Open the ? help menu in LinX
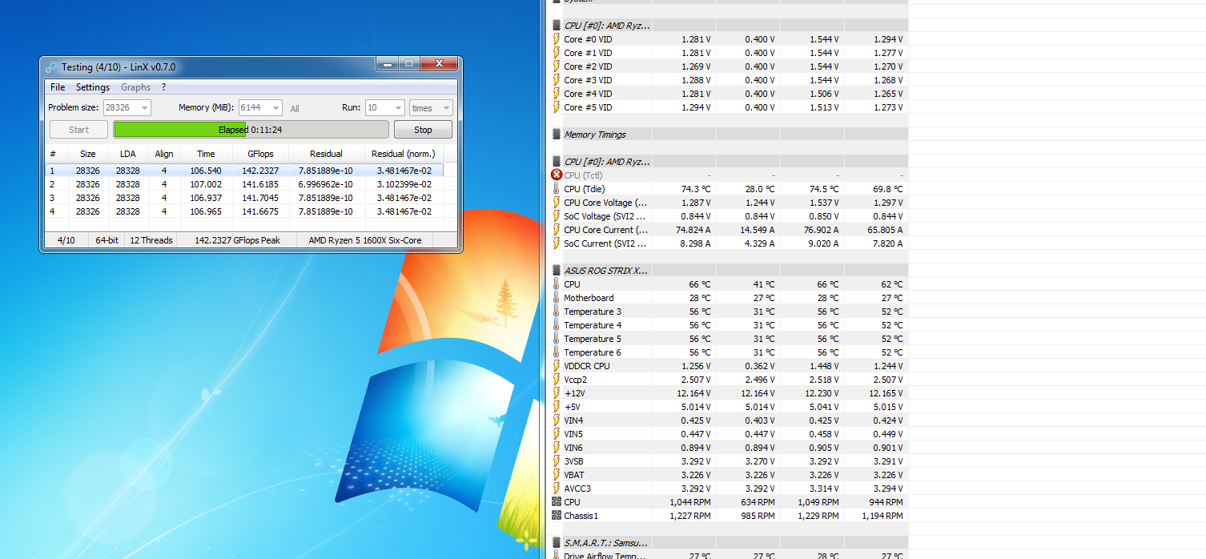The width and height of the screenshot is (1206, 559). point(163,87)
